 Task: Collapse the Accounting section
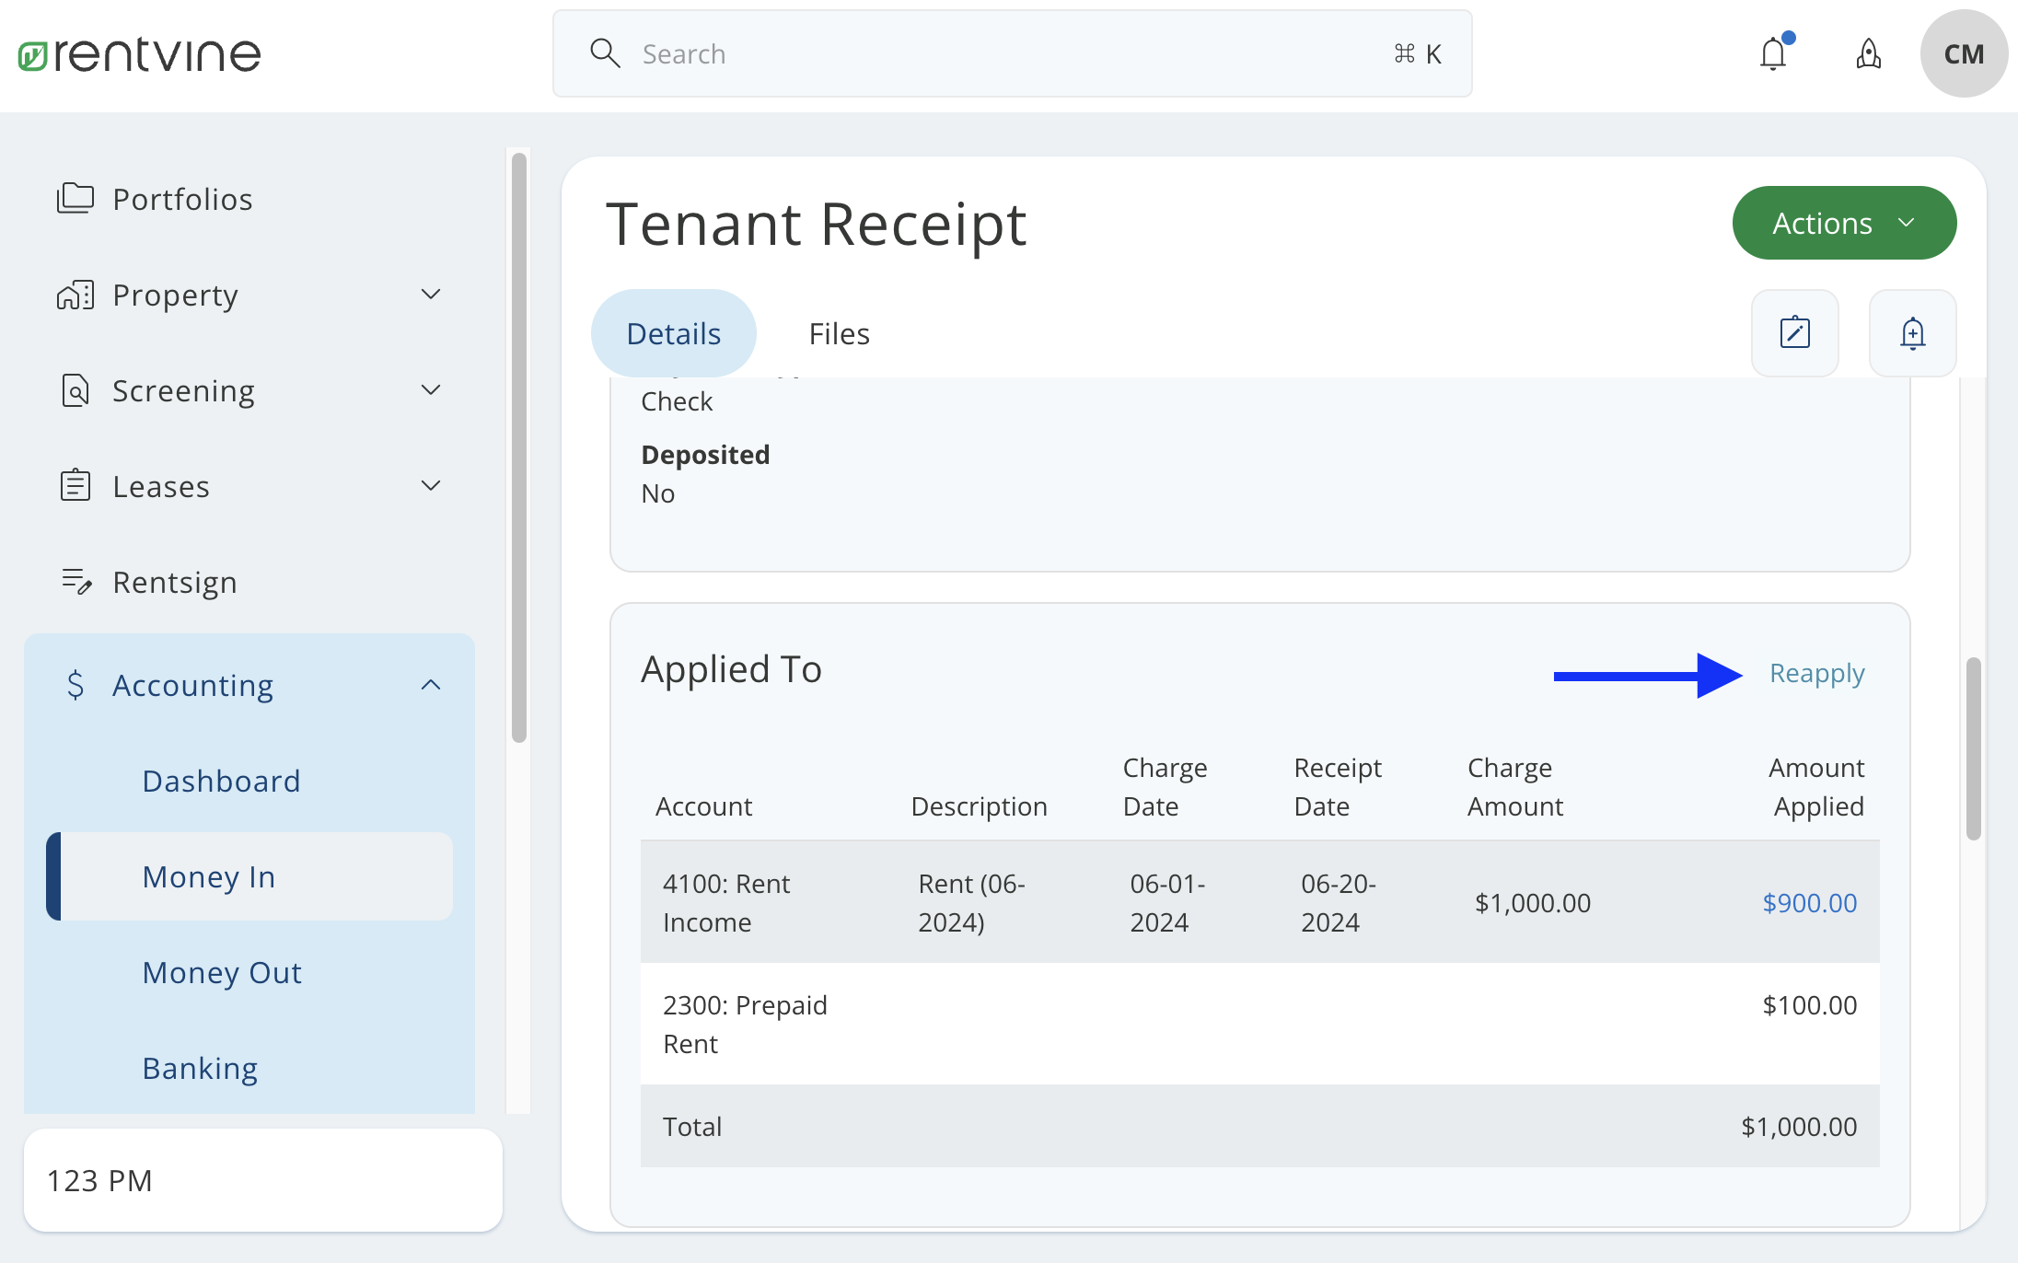tap(431, 684)
